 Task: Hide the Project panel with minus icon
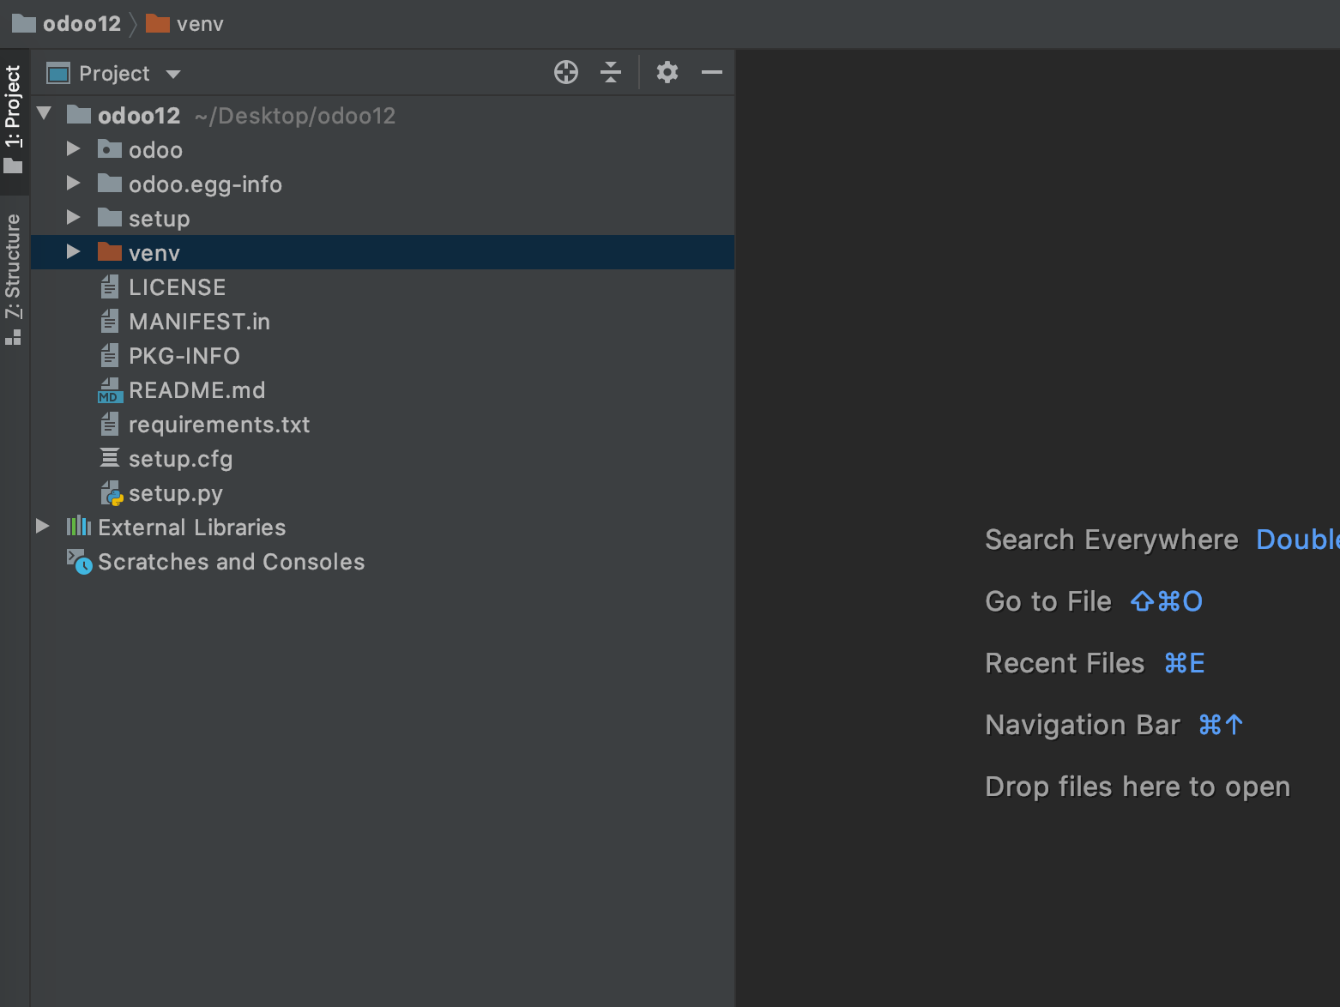point(712,73)
